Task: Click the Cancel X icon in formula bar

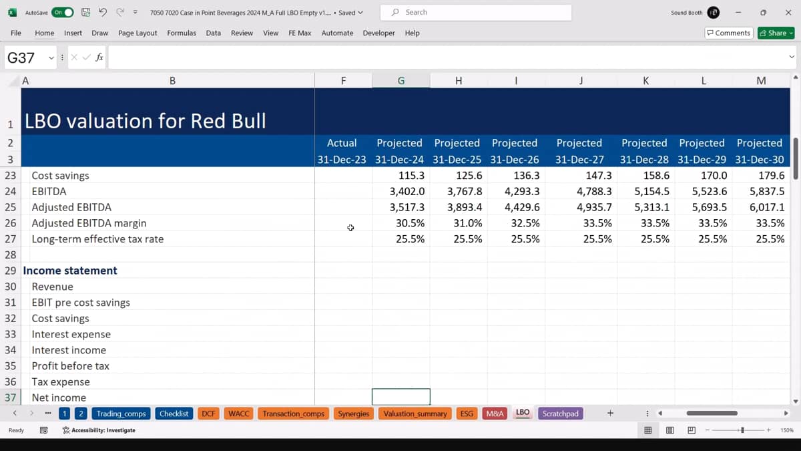Action: 74,57
